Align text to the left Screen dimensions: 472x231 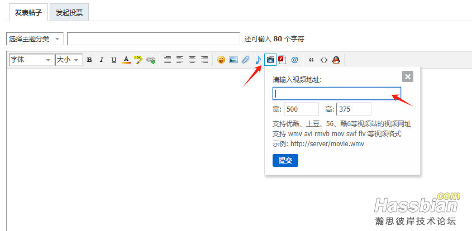pos(180,60)
